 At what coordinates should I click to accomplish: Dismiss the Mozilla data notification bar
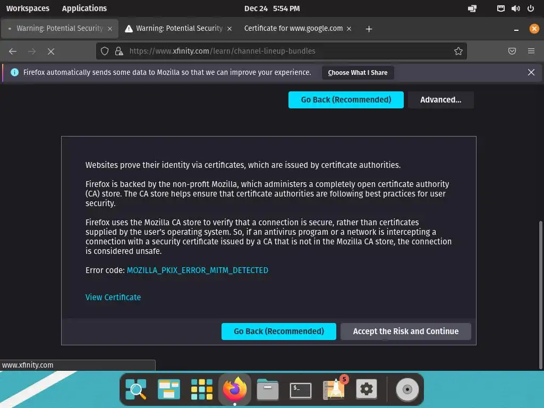click(531, 72)
